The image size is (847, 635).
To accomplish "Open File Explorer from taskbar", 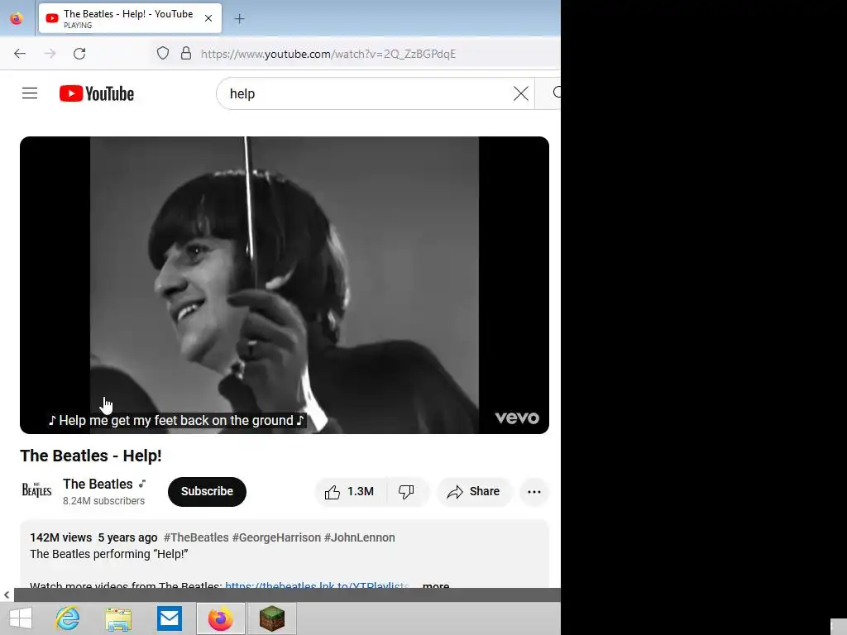I will click(118, 618).
